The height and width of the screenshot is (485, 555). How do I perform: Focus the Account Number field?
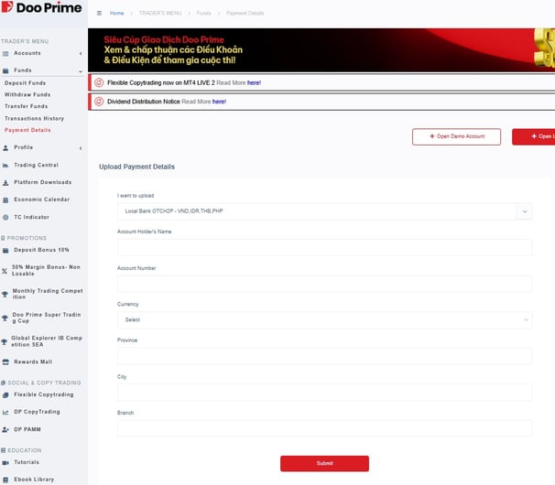tap(324, 284)
